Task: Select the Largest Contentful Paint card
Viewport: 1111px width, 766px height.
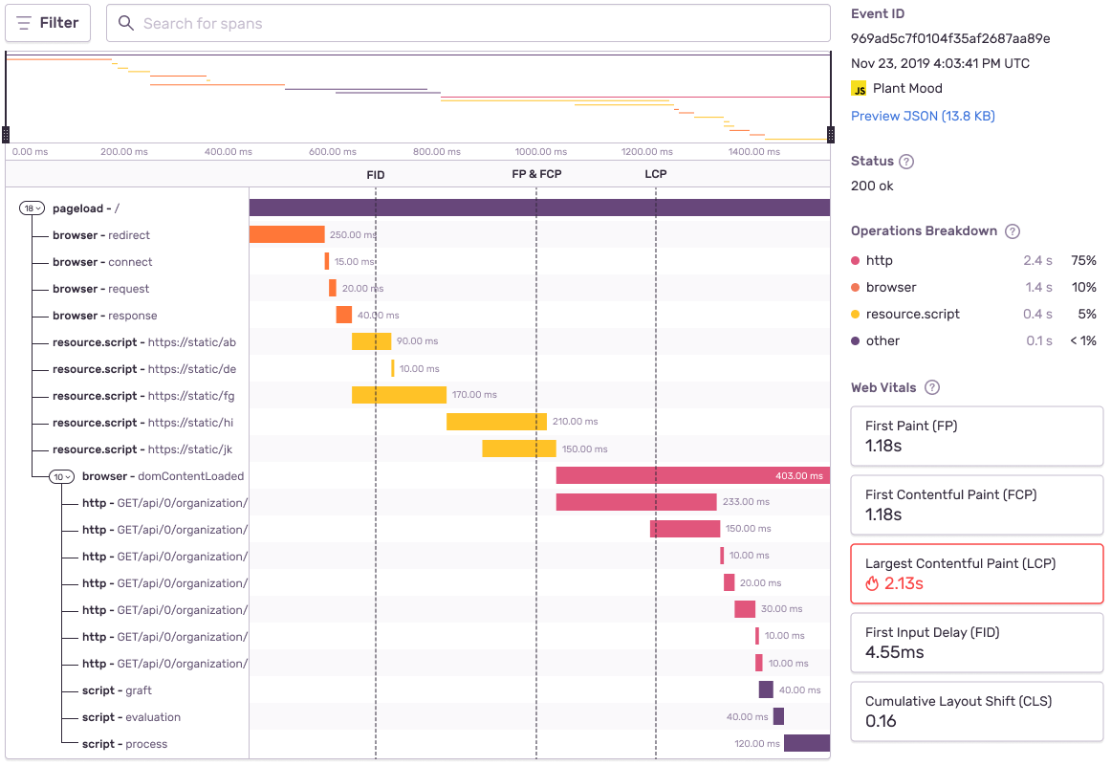Action: [x=976, y=573]
